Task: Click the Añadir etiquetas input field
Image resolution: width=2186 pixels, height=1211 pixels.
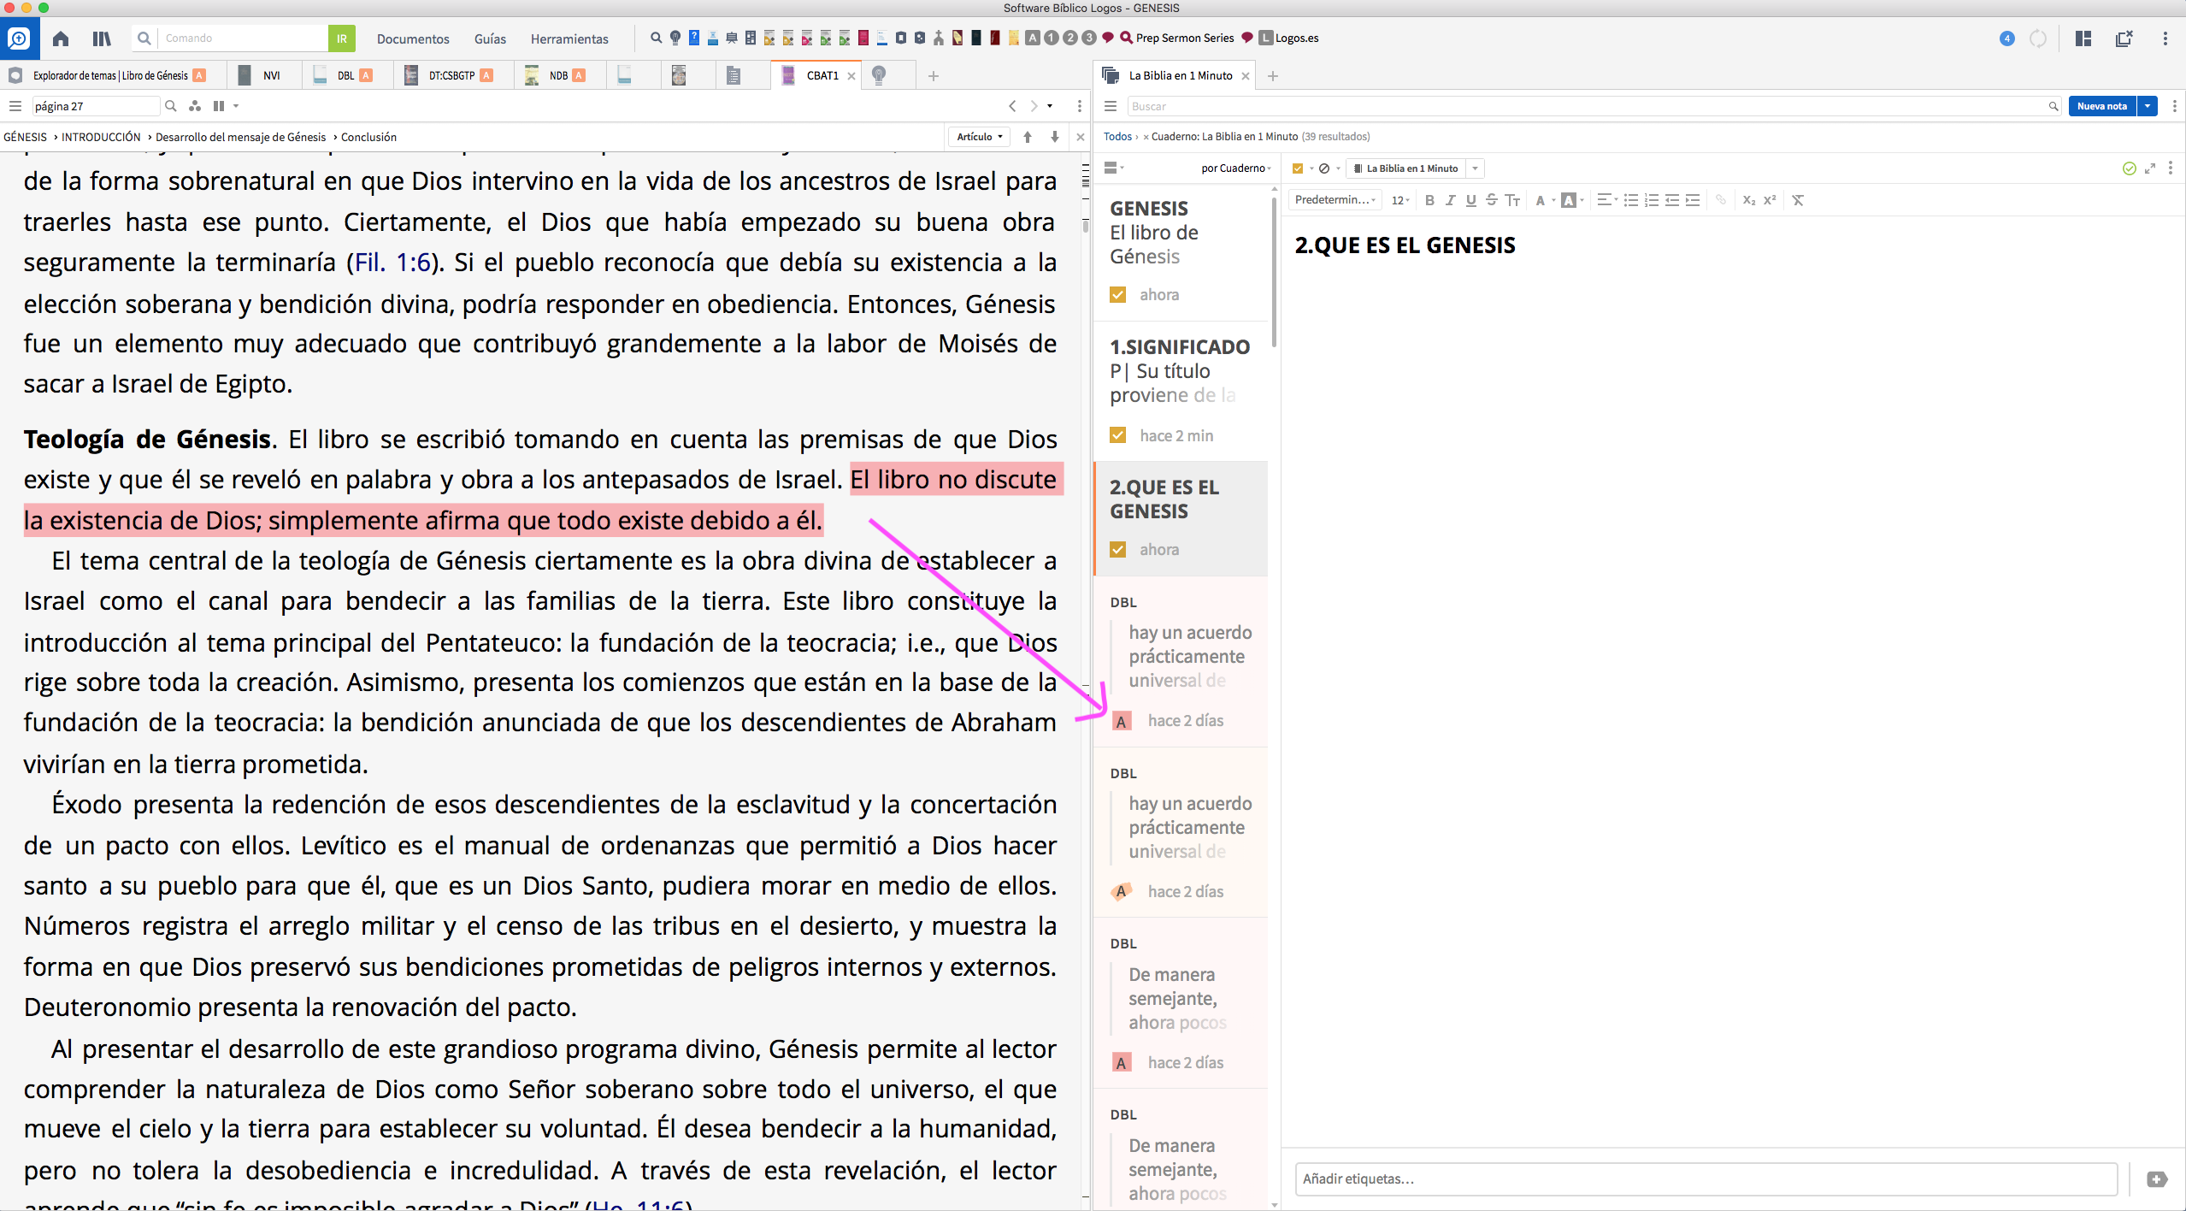Action: click(1705, 1179)
